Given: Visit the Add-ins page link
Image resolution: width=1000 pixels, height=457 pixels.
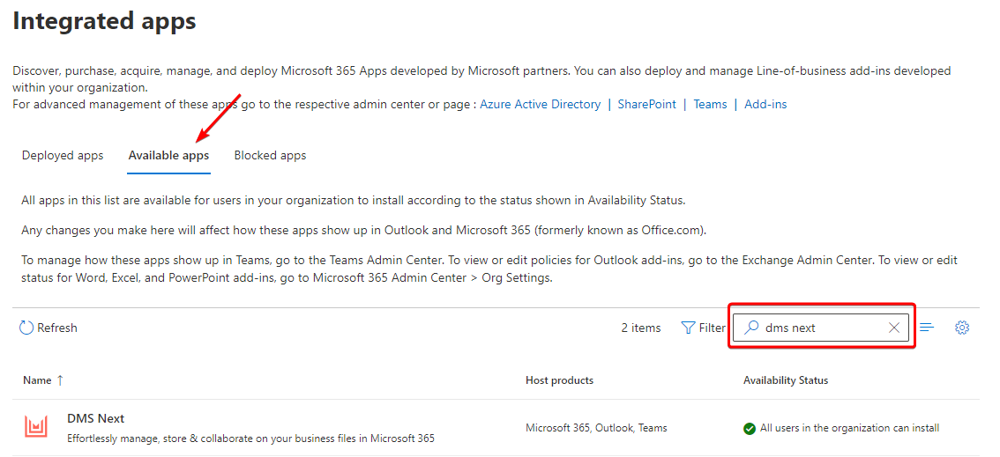Looking at the screenshot, I should pyautogui.click(x=765, y=104).
